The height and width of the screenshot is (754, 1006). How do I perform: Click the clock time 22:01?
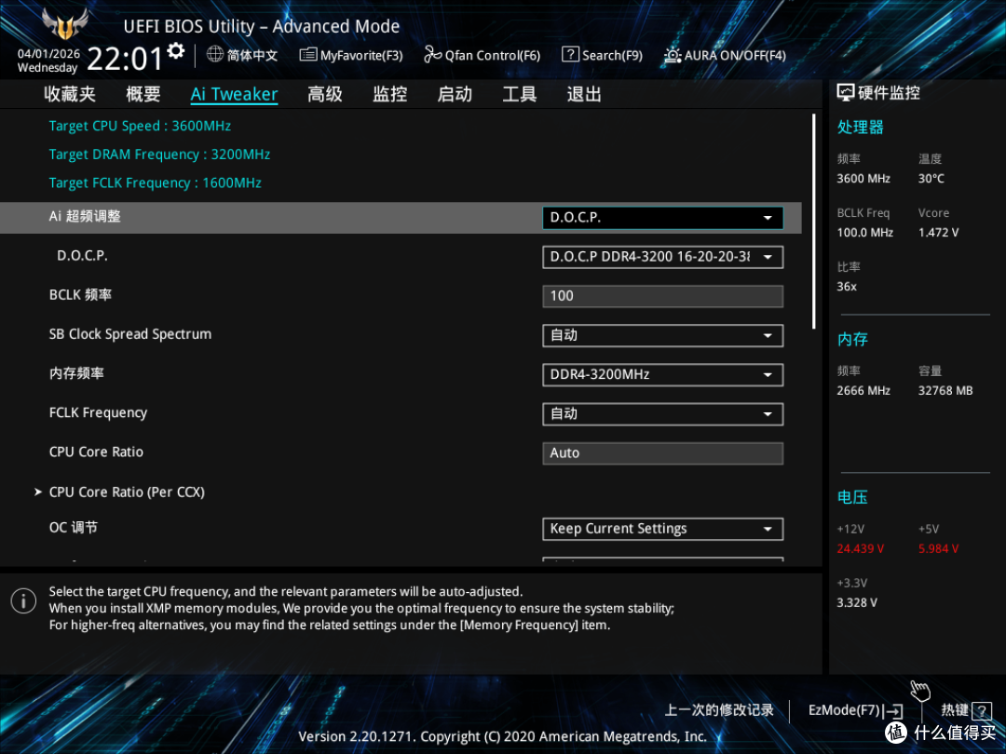(125, 59)
